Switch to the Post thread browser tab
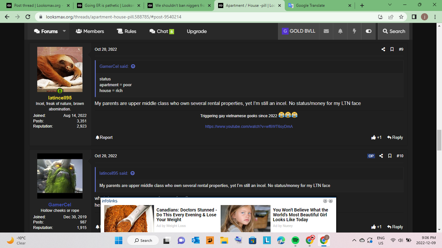Image resolution: width=442 pixels, height=248 pixels. pyautogui.click(x=38, y=5)
